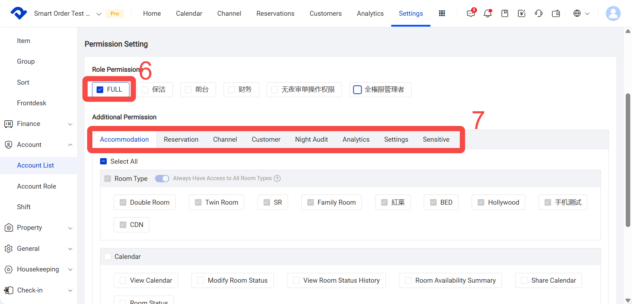Viewport: 632px width, 304px height.
Task: Click the yen document icon
Action: [521, 13]
